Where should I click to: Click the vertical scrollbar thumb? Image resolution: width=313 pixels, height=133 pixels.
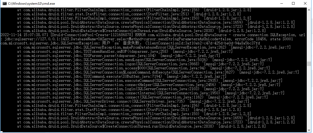coord(309,64)
